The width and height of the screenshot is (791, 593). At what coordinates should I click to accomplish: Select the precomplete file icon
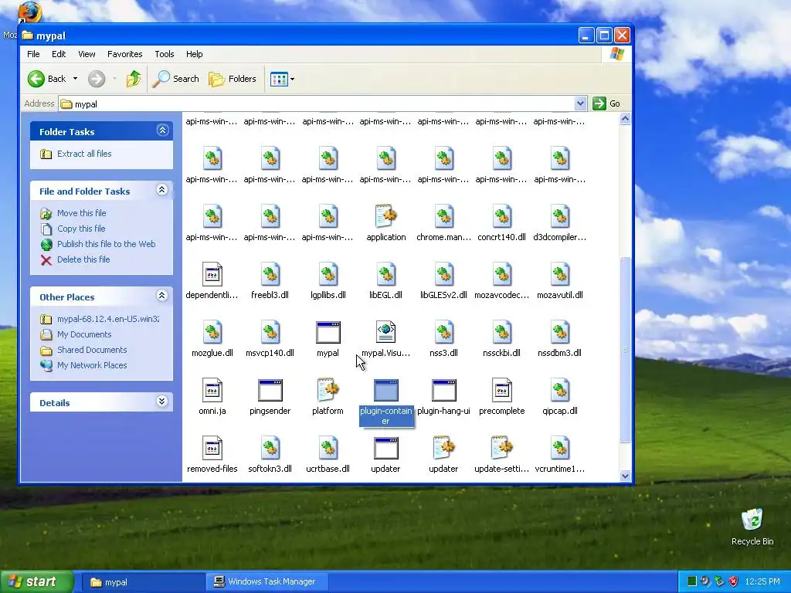(x=502, y=390)
